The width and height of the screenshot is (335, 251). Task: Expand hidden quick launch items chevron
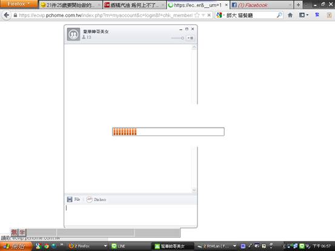pyautogui.click(x=62, y=244)
